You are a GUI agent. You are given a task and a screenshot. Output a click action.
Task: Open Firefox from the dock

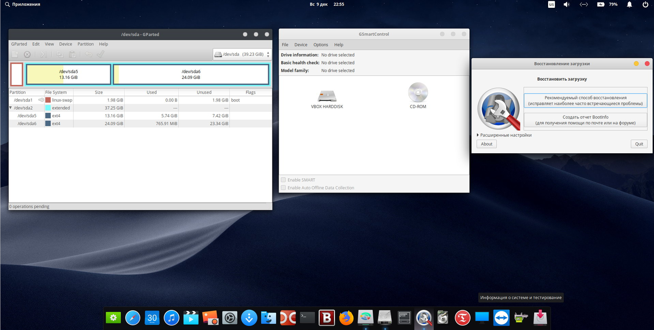coord(346,318)
